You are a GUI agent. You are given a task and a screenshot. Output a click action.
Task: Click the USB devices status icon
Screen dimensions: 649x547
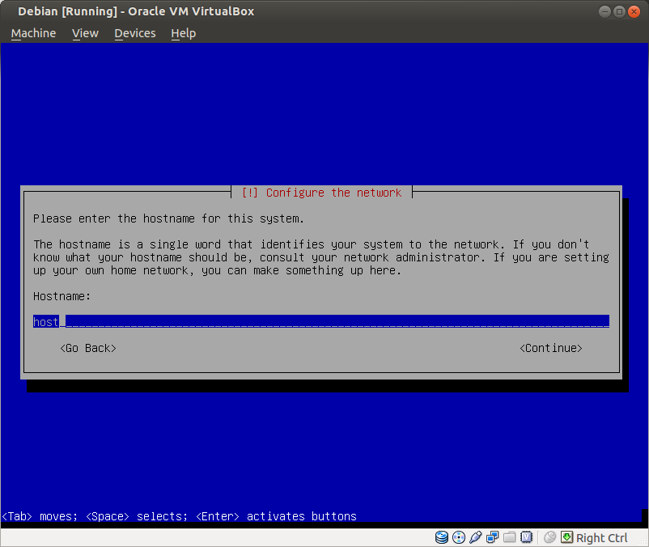click(x=476, y=537)
